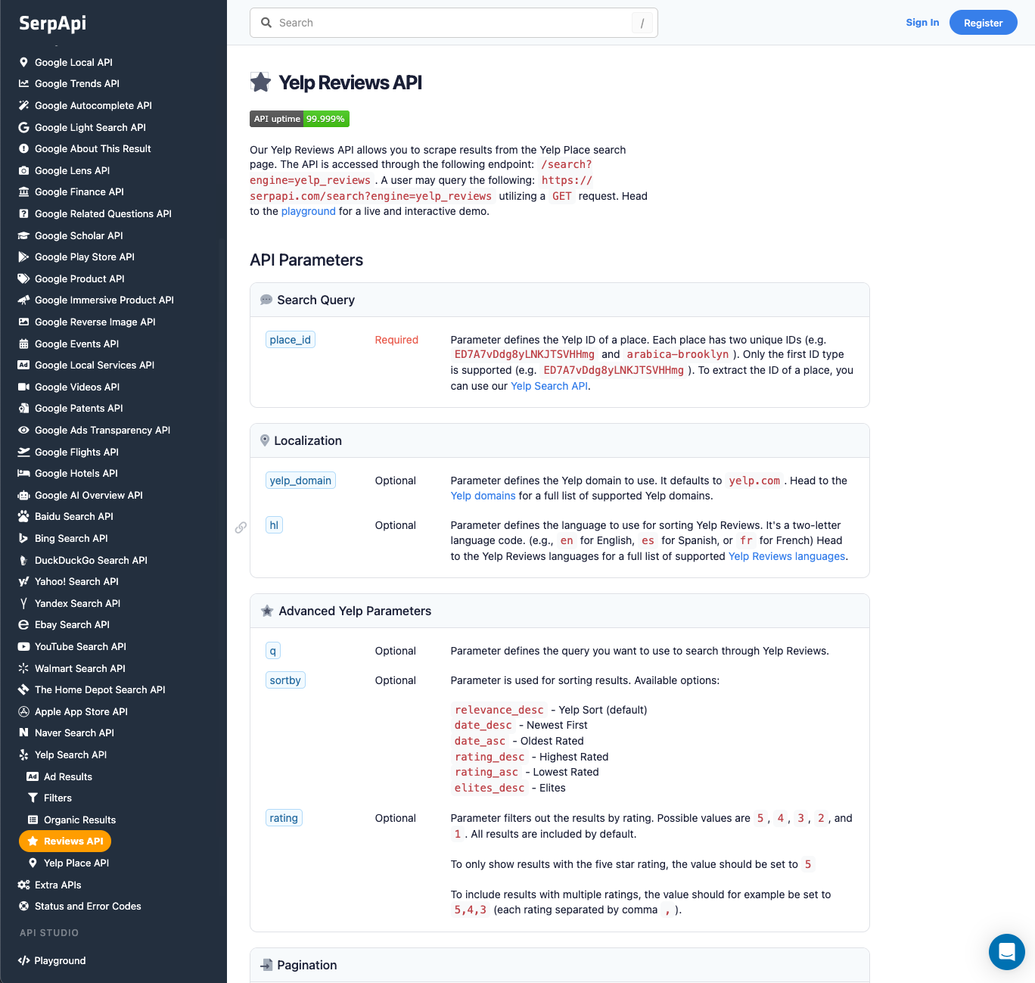Click the Google Trends API chart icon
The image size is (1035, 983).
(23, 83)
